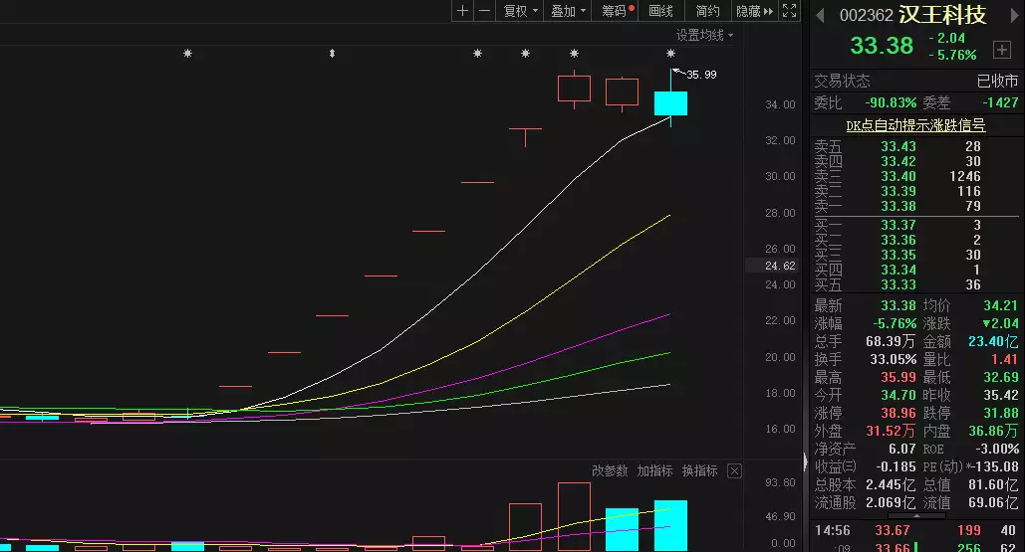
Task: Open the 复权 dropdown menu
Action: pos(520,11)
